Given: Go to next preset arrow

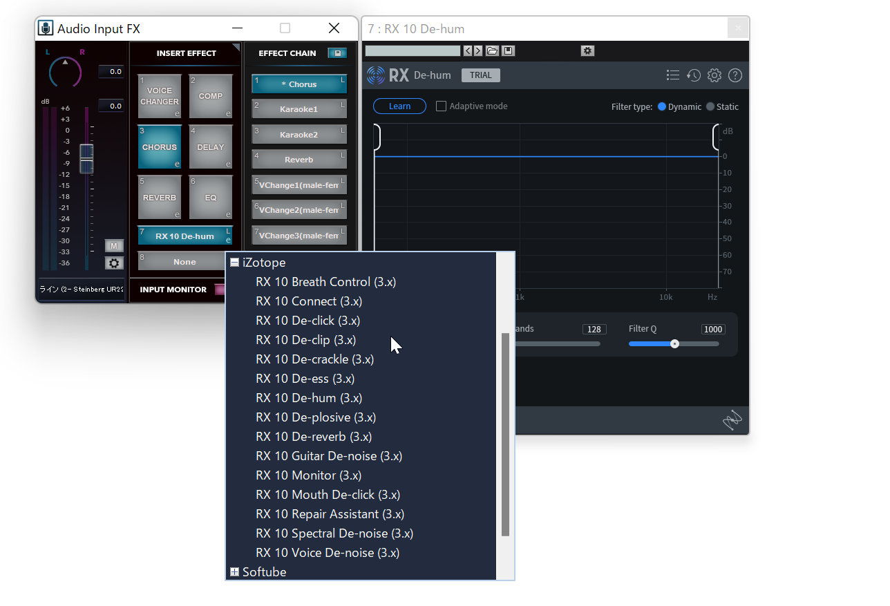Looking at the screenshot, I should tap(478, 51).
